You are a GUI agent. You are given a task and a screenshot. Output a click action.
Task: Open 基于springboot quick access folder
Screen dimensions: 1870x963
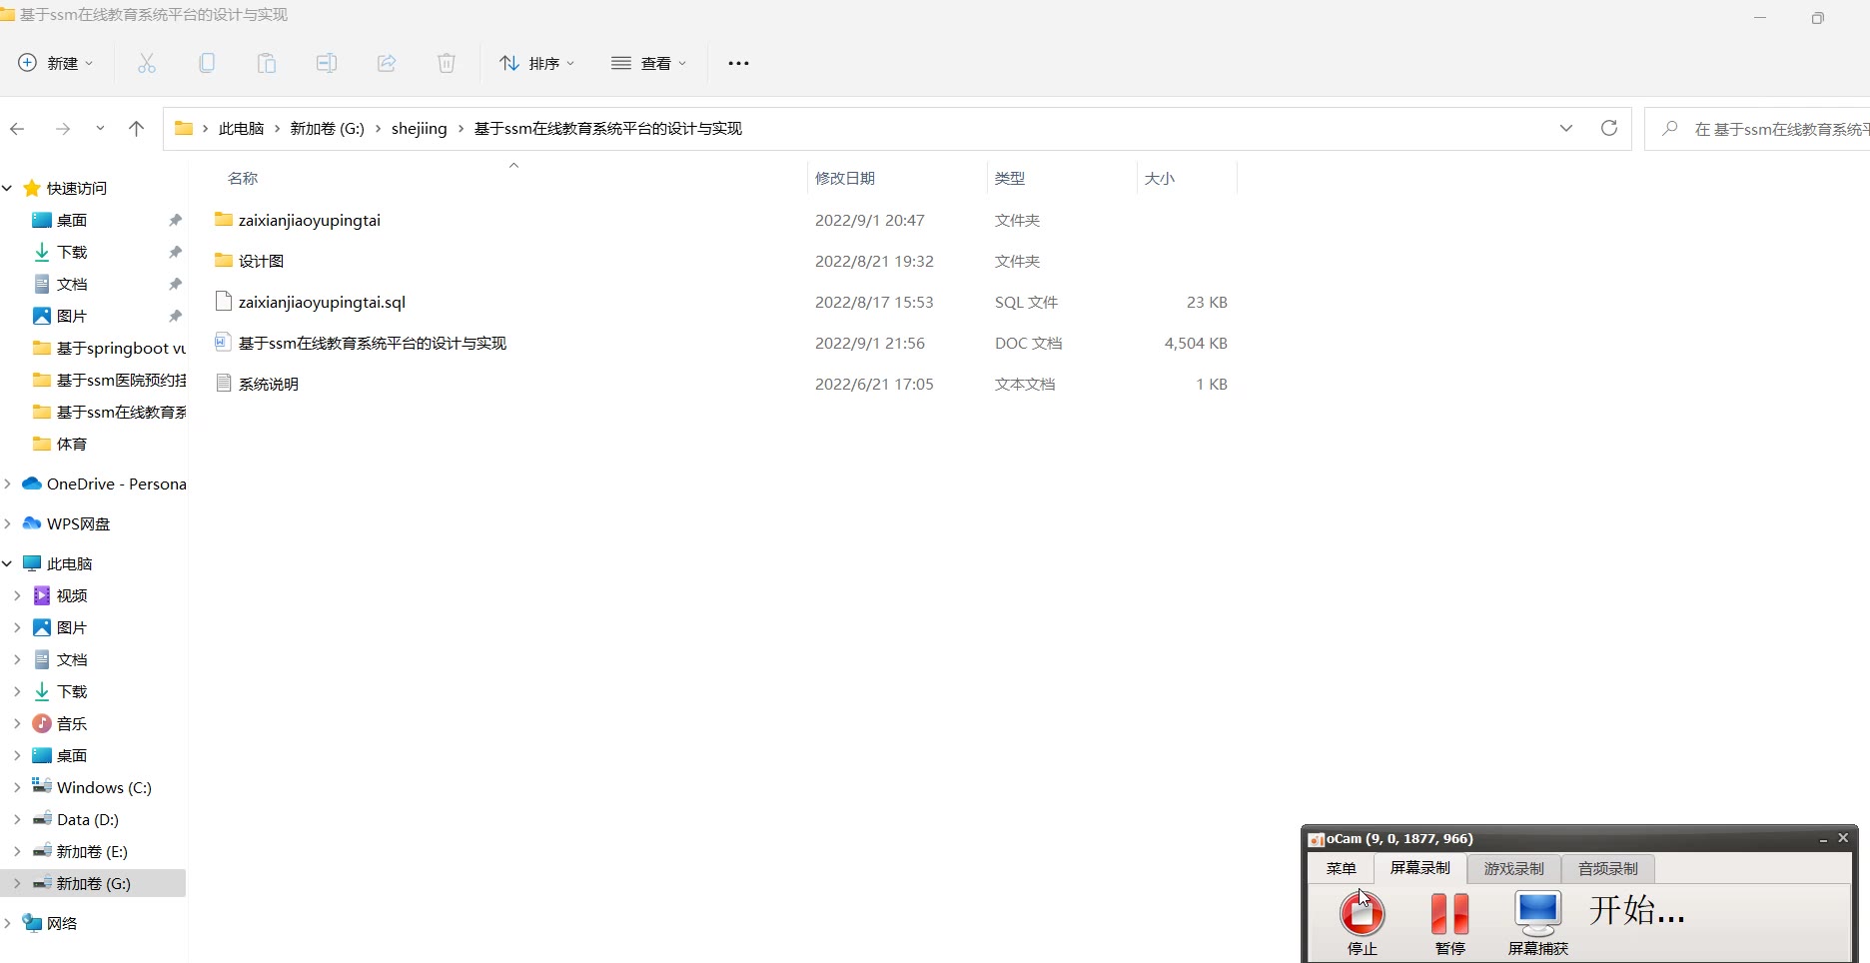pyautogui.click(x=109, y=348)
